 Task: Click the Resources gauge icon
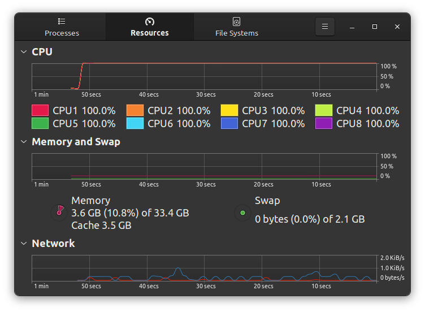coord(149,21)
